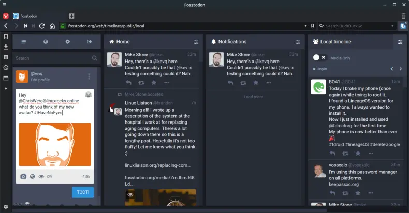The height and width of the screenshot is (213, 409).
Task: Open post privacy globe in compose box
Action: [33, 176]
